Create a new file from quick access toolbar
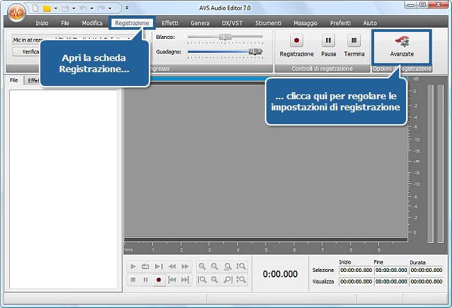This screenshot has width=452, height=308. [35, 8]
